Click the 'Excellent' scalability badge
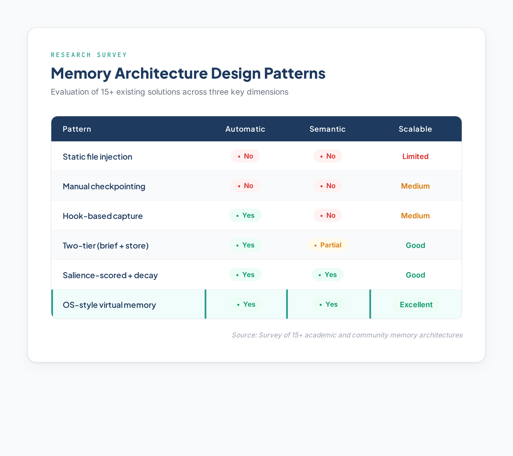This screenshot has height=456, width=513. click(x=416, y=305)
